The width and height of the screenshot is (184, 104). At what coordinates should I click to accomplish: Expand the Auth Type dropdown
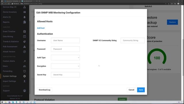coord(65,57)
